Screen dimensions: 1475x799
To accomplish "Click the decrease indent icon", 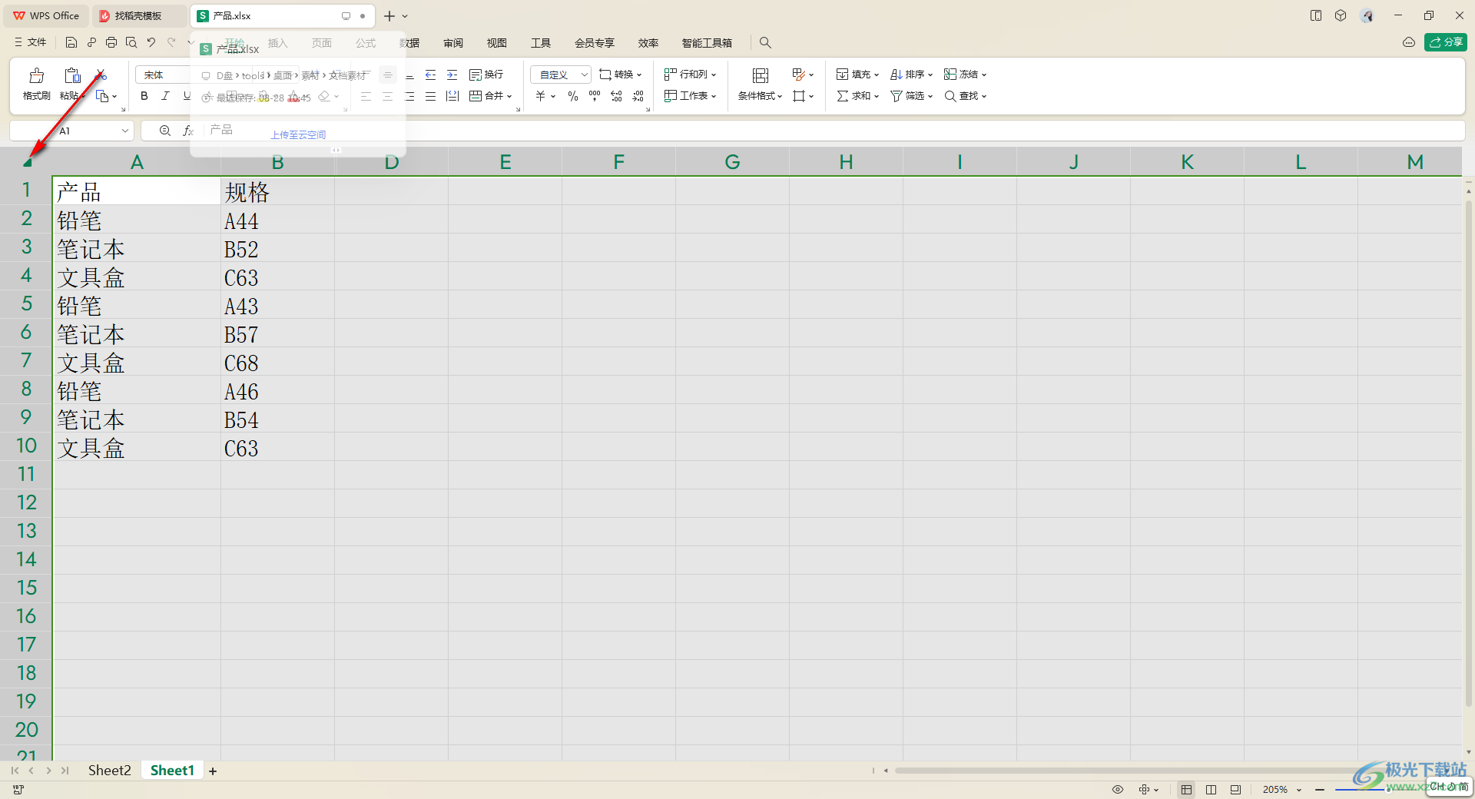I will click(x=431, y=75).
